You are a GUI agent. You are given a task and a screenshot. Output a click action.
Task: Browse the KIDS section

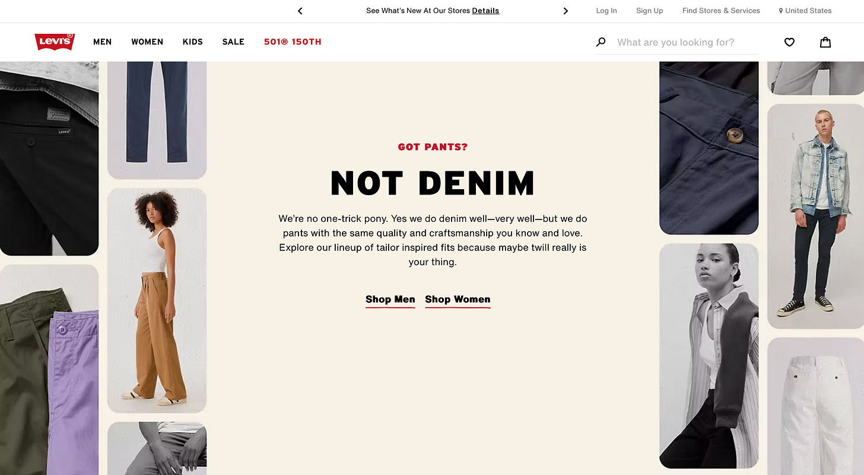(x=192, y=42)
